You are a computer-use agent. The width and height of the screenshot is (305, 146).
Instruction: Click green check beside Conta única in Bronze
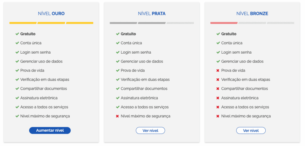(218, 43)
